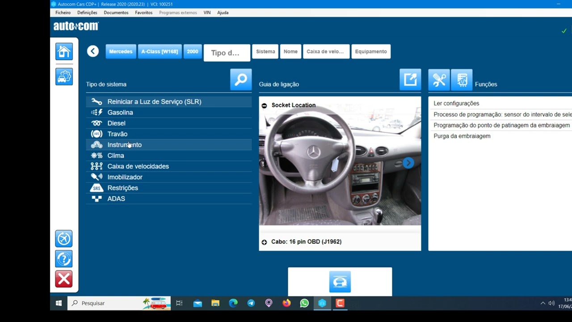Open the vehicle diagnostics sidebar icon
The width and height of the screenshot is (572, 322).
click(64, 76)
